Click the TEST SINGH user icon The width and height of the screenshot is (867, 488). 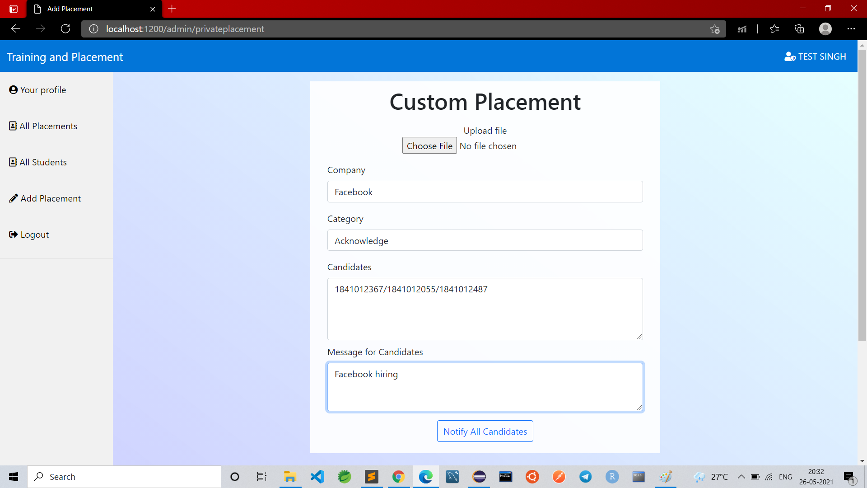[790, 56]
